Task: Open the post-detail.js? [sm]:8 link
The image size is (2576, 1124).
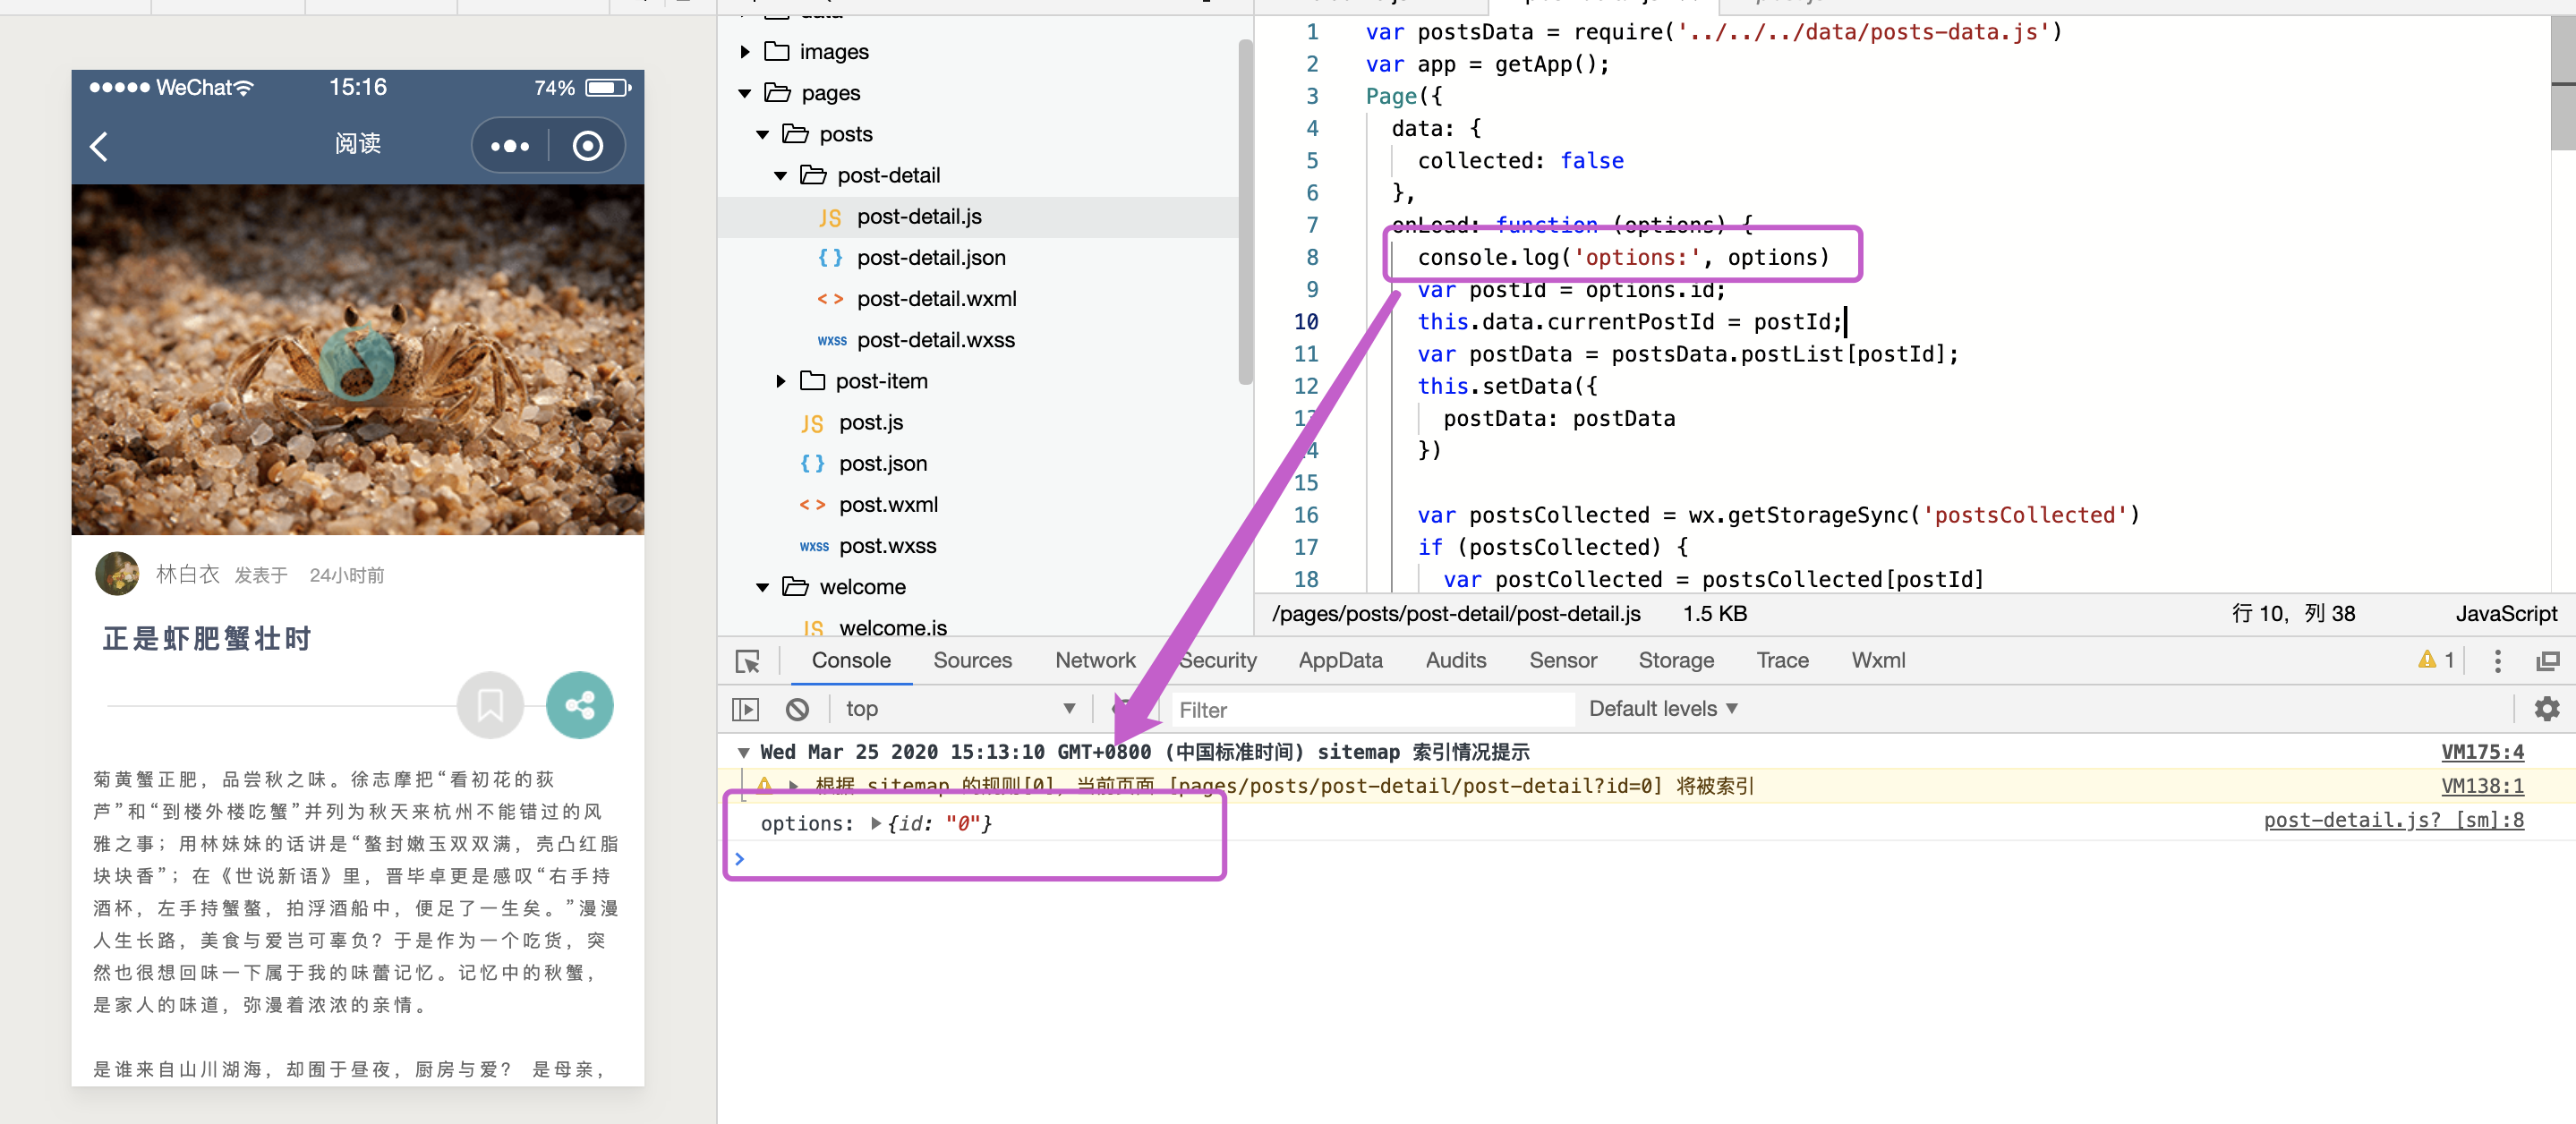Action: [x=2393, y=820]
